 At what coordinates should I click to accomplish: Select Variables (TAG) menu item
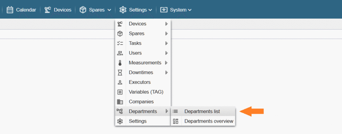pyautogui.click(x=146, y=92)
